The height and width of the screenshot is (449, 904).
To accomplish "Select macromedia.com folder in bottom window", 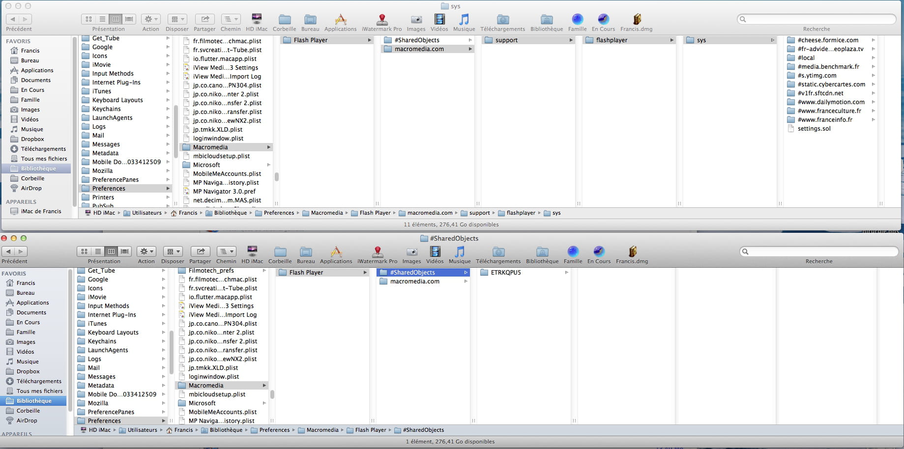I will tap(415, 281).
